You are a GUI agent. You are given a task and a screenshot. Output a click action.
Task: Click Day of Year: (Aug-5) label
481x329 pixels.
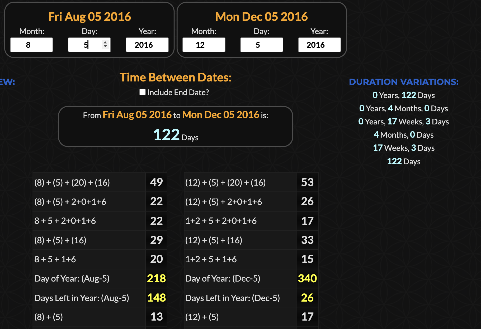tap(72, 279)
